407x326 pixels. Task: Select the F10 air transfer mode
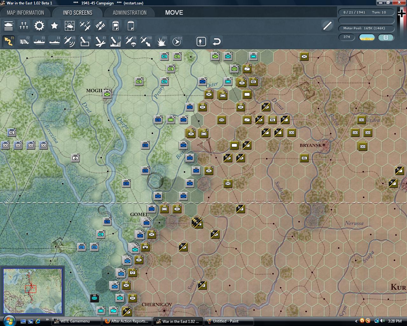(146, 41)
